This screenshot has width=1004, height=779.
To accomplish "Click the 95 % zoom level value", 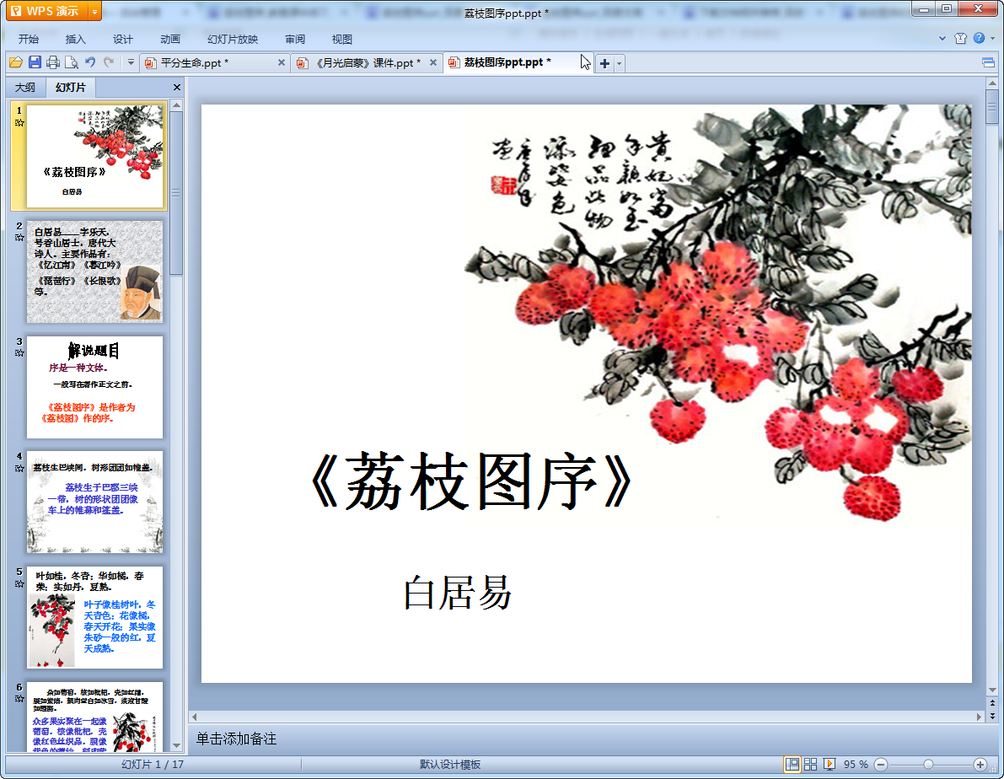I will 856,765.
